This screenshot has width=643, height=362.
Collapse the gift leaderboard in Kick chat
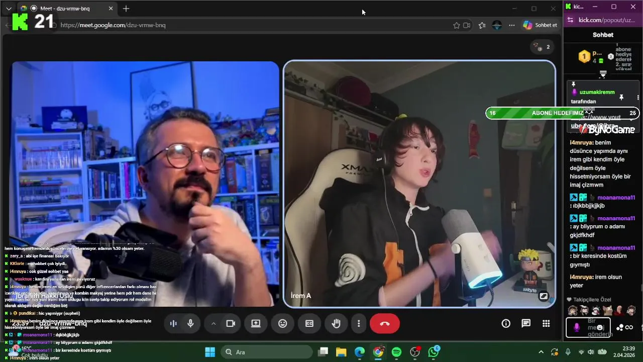click(x=603, y=74)
